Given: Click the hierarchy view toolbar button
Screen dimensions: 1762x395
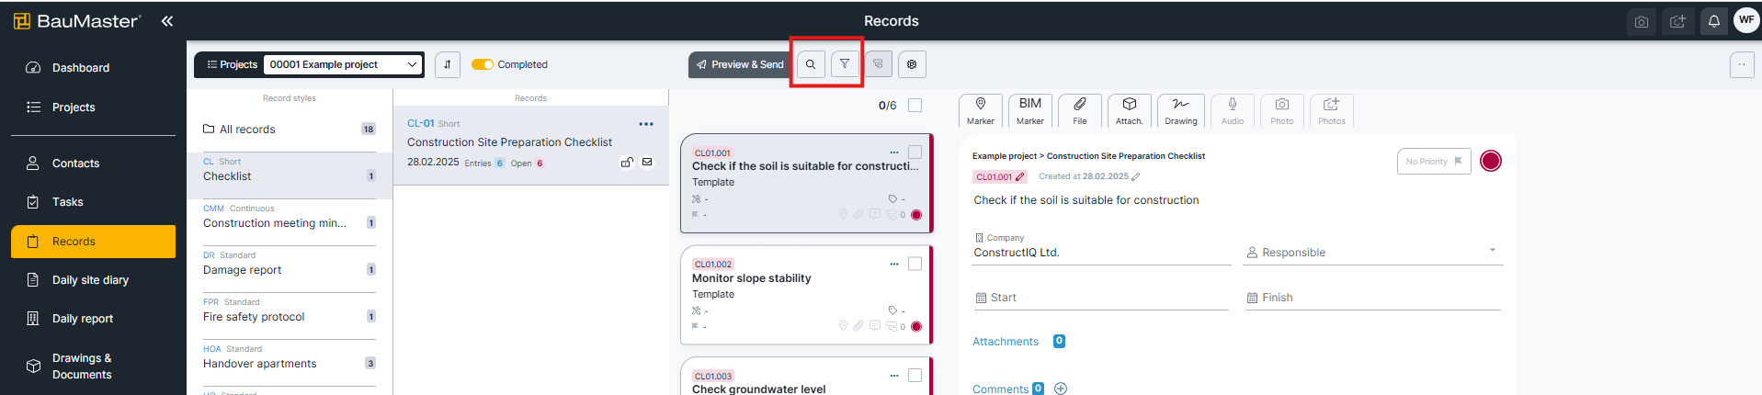Looking at the screenshot, I should click(x=878, y=64).
